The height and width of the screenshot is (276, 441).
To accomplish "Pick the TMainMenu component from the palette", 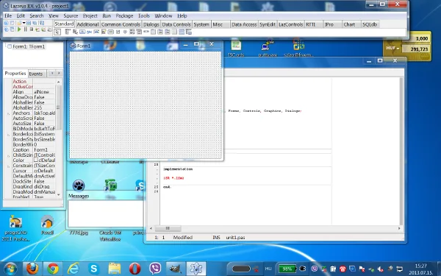I will tap(68, 32).
